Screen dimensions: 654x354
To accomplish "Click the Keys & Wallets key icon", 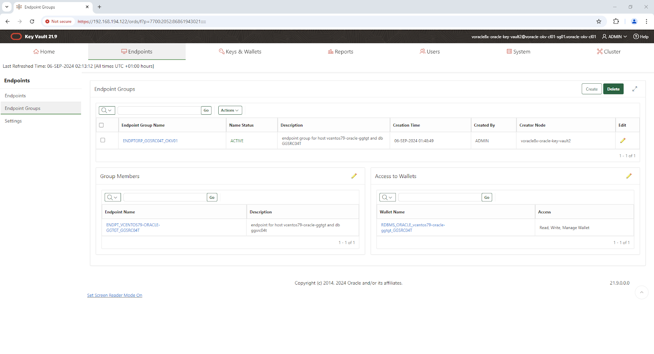I will [222, 51].
